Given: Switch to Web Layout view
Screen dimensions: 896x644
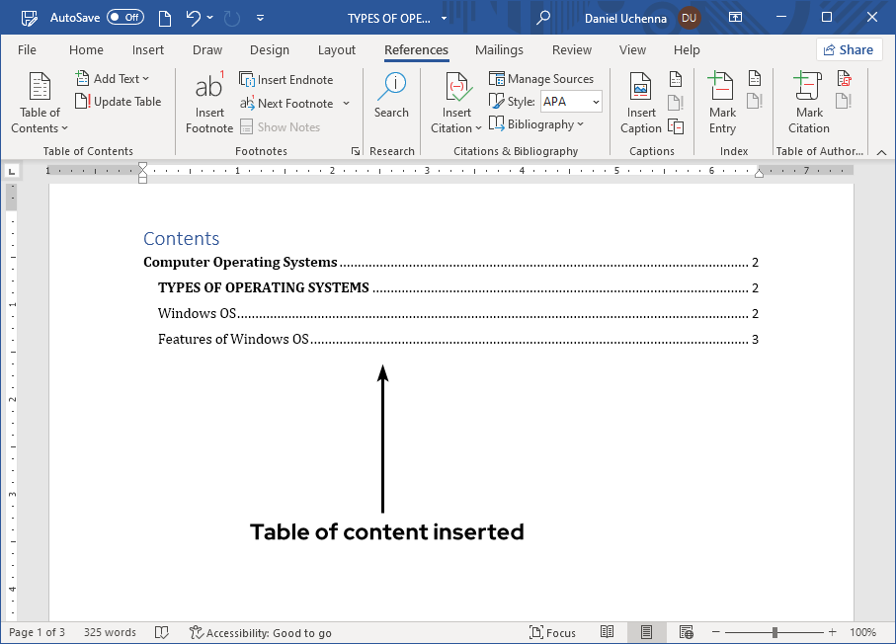Looking at the screenshot, I should pyautogui.click(x=686, y=631).
